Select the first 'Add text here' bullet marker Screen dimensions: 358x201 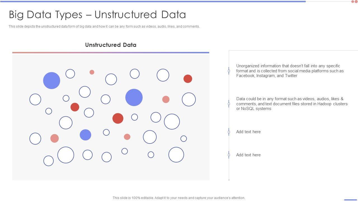point(229,132)
